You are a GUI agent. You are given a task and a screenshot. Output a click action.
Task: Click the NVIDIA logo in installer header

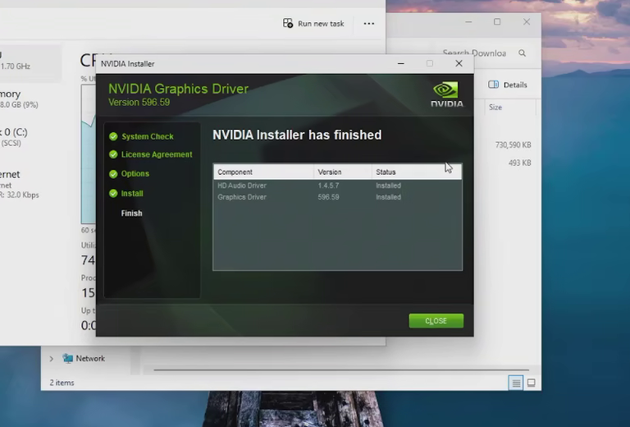coord(446,94)
